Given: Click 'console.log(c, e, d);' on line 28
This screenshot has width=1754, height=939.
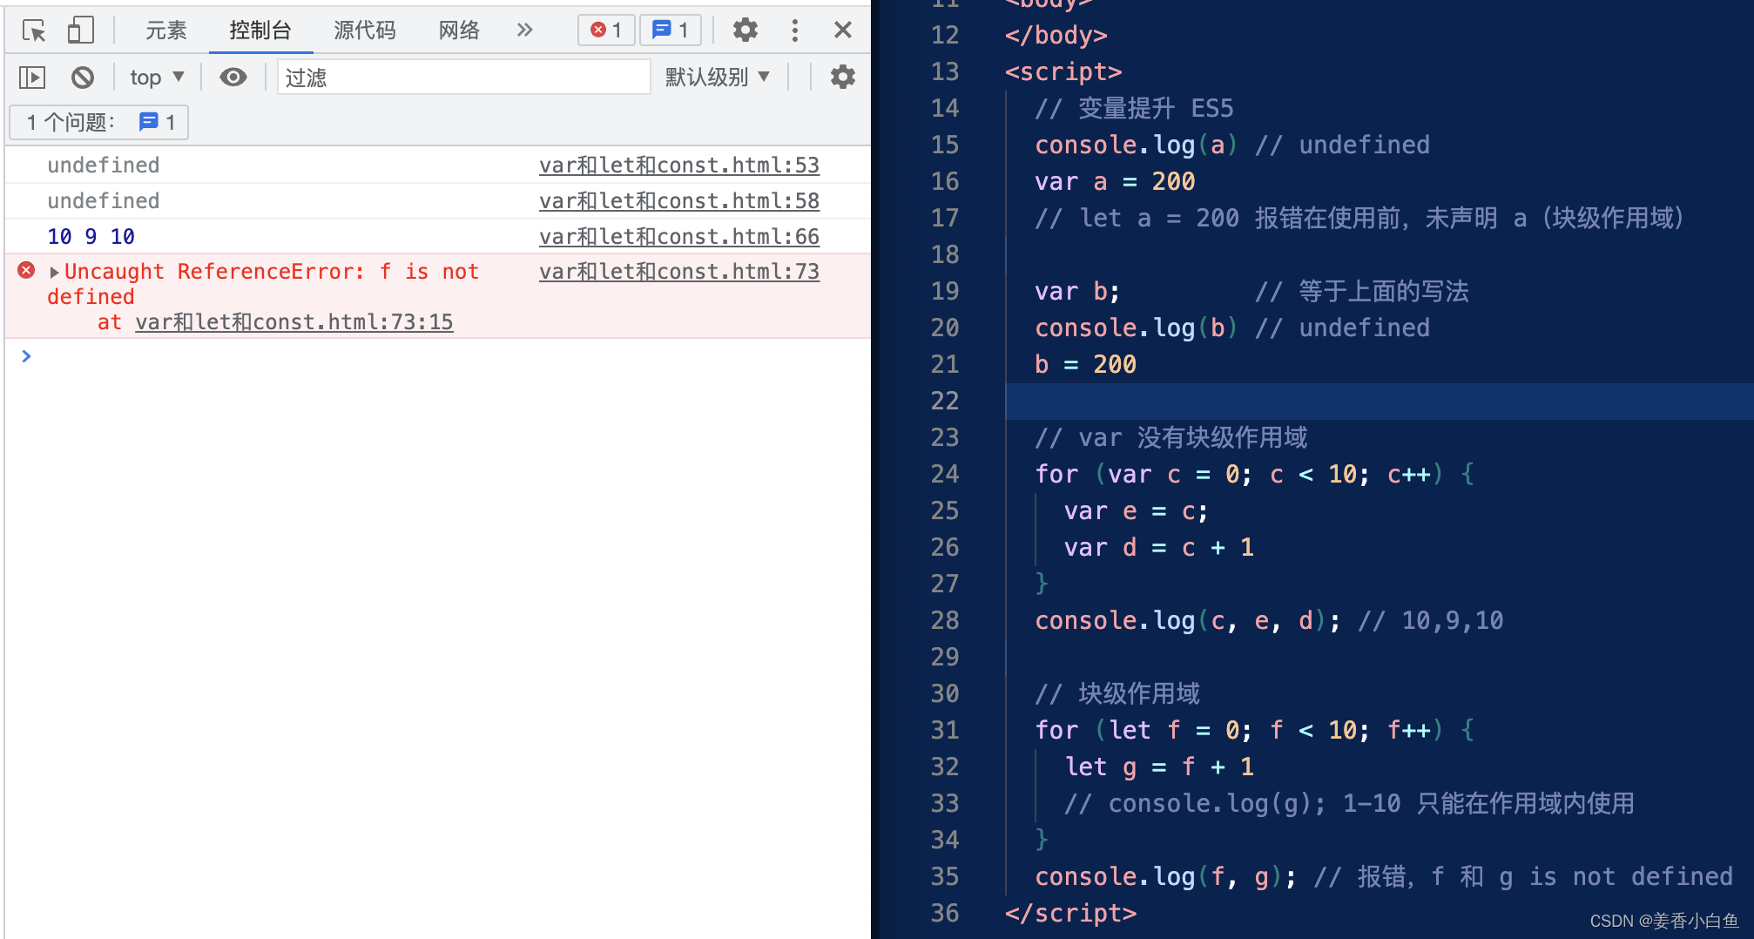Looking at the screenshot, I should tap(1188, 620).
